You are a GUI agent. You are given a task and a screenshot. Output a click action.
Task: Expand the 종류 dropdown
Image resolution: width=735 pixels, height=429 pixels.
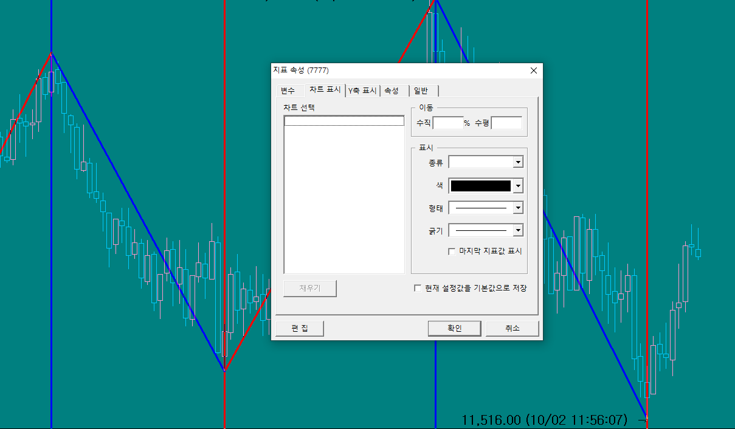(517, 162)
